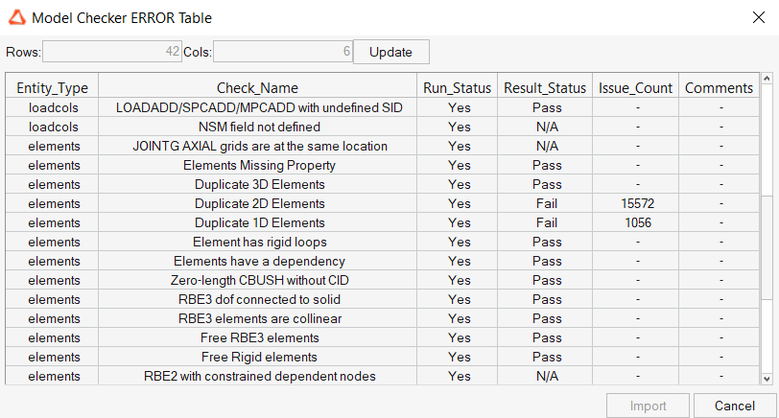
Task: Click the Result_Status column header
Action: coord(545,88)
